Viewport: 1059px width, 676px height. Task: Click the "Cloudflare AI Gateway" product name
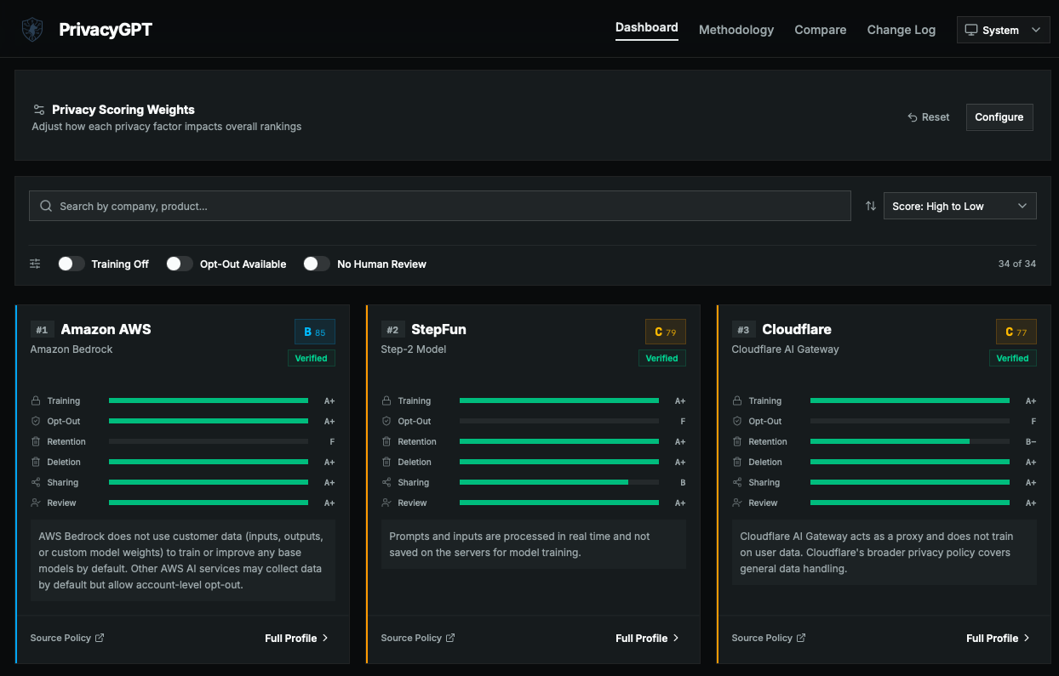[786, 349]
